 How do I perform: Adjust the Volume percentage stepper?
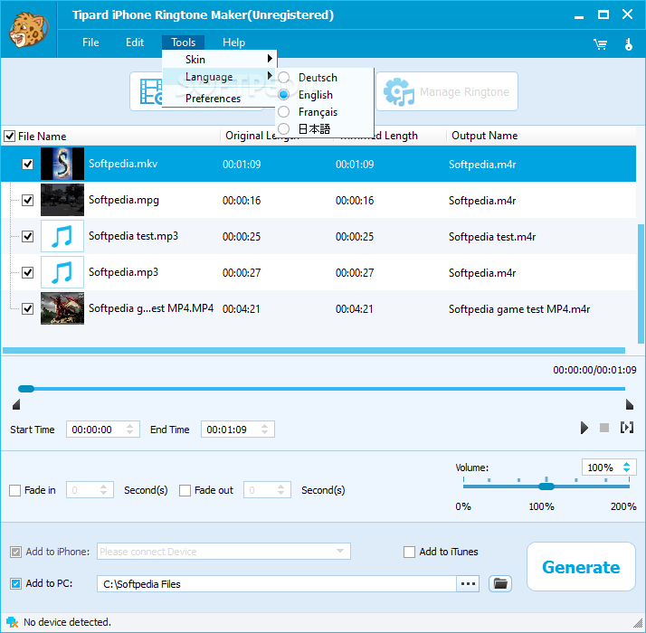click(x=626, y=467)
